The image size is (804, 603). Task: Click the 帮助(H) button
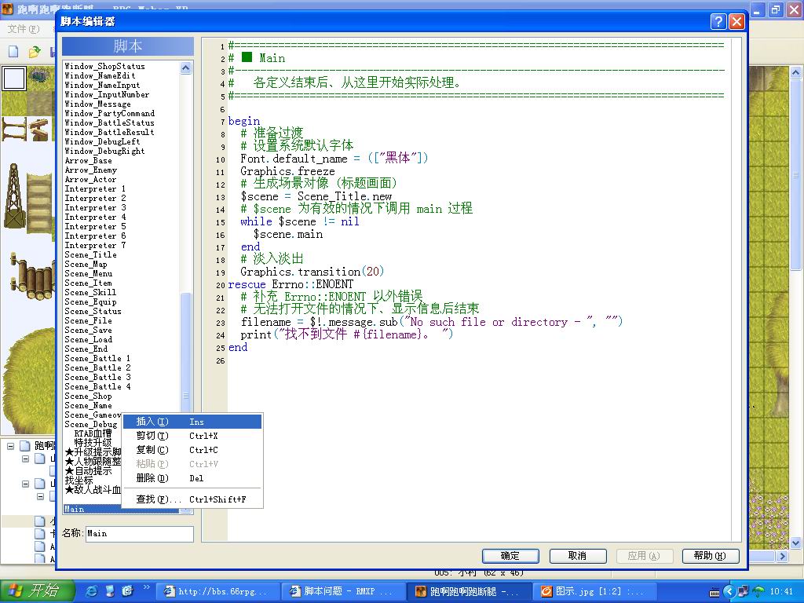click(711, 556)
